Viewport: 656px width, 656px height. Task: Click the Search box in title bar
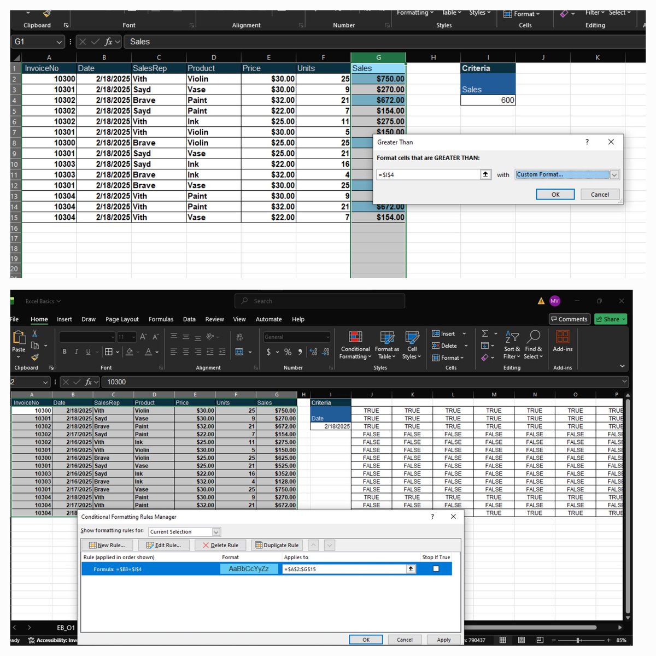pos(320,301)
